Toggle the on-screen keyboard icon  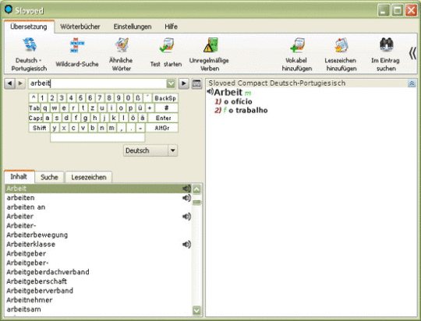tap(196, 83)
